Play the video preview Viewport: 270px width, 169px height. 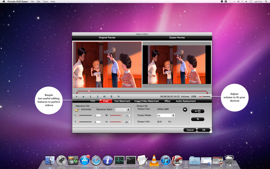click(77, 97)
